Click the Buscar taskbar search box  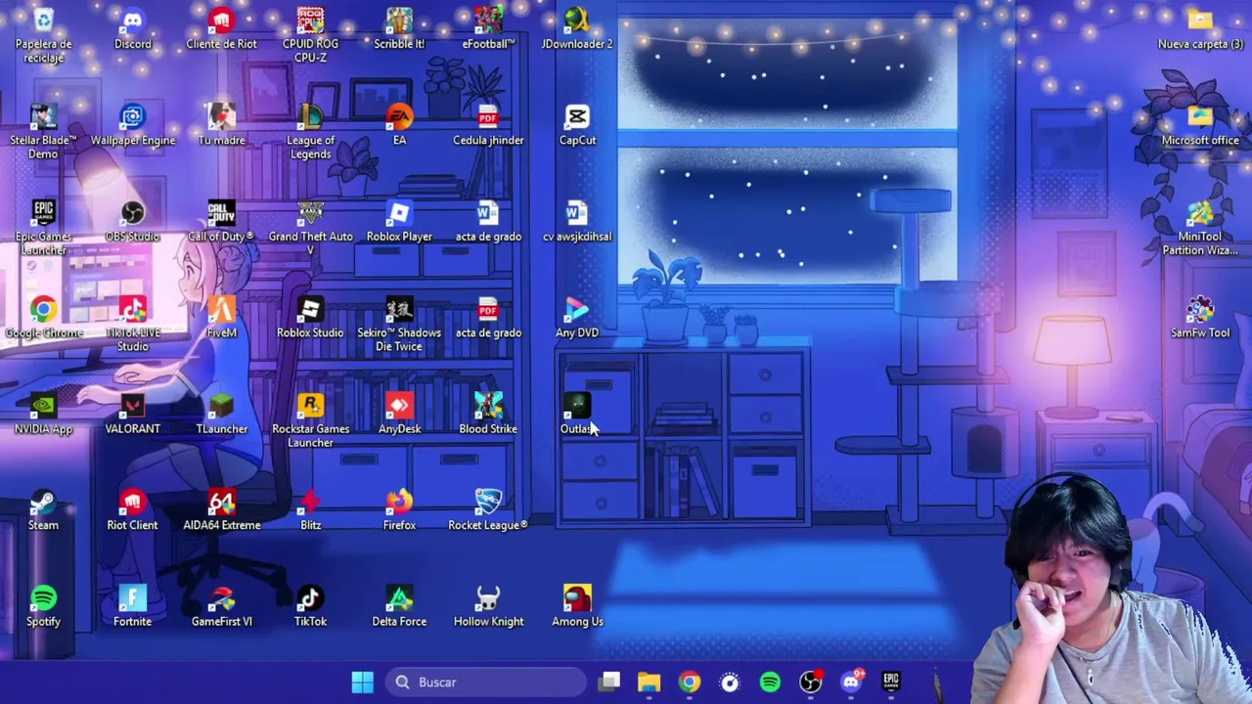484,682
